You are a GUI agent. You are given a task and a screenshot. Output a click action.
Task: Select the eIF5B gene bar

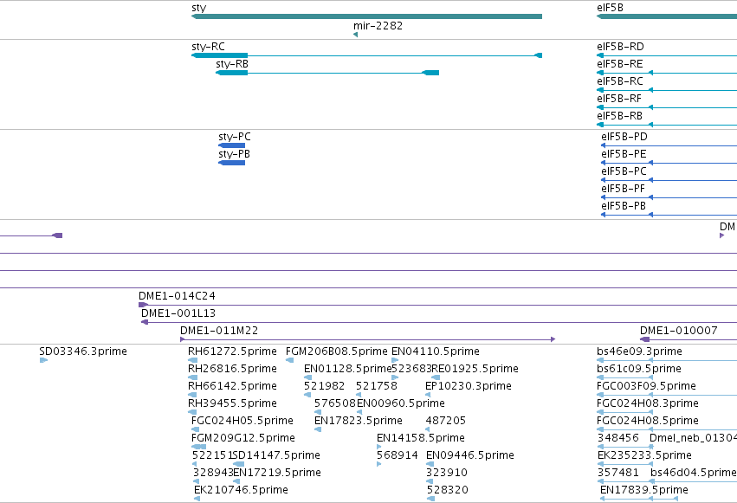pyautogui.click(x=667, y=16)
